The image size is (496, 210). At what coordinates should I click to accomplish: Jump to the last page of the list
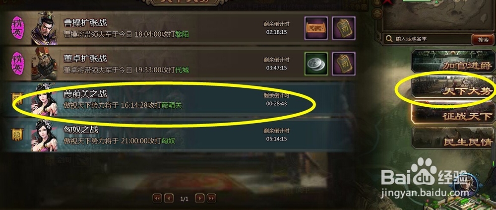pos(211,199)
